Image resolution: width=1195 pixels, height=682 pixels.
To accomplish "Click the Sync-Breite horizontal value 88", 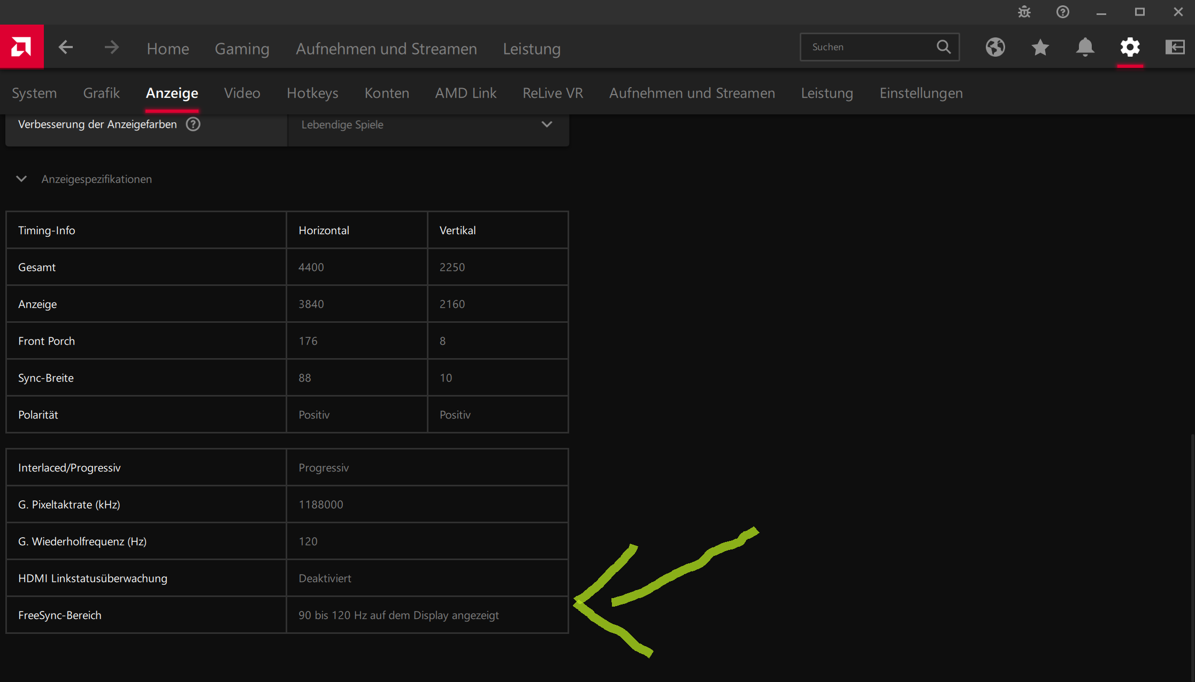I will pyautogui.click(x=305, y=378).
